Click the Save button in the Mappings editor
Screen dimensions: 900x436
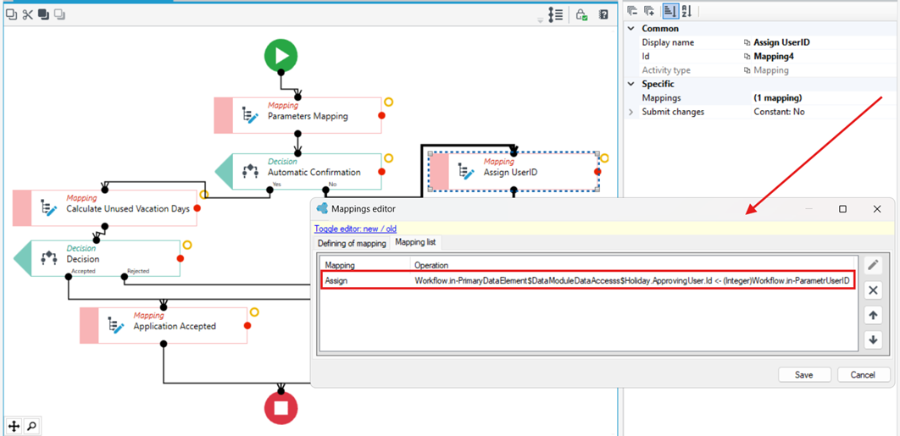pyautogui.click(x=803, y=374)
